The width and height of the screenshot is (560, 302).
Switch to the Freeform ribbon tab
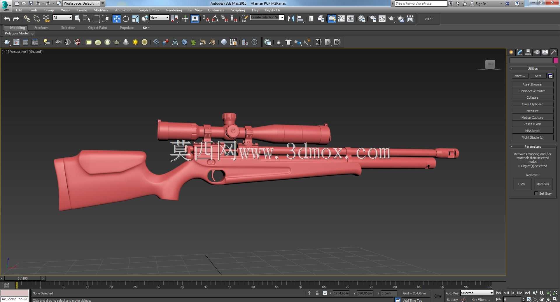click(41, 28)
